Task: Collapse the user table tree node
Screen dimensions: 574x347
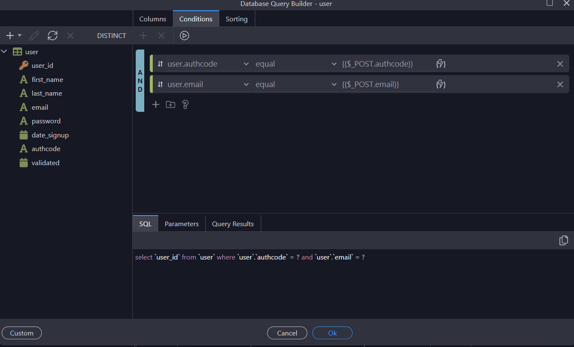Action: (4, 51)
